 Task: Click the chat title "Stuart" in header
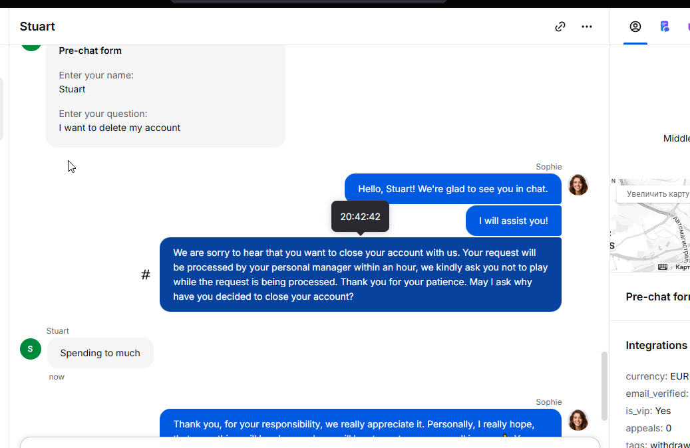click(x=37, y=27)
